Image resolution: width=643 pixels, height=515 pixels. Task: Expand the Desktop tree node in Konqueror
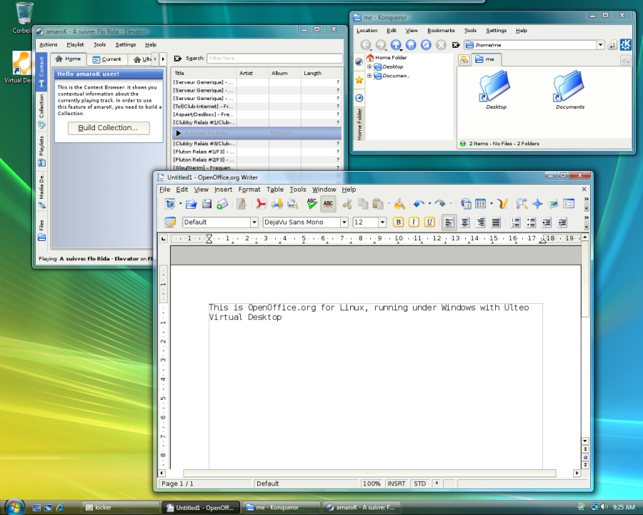(x=369, y=67)
